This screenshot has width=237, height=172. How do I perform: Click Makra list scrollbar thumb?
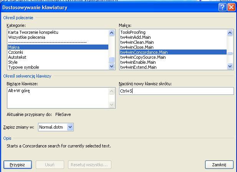point(230,53)
